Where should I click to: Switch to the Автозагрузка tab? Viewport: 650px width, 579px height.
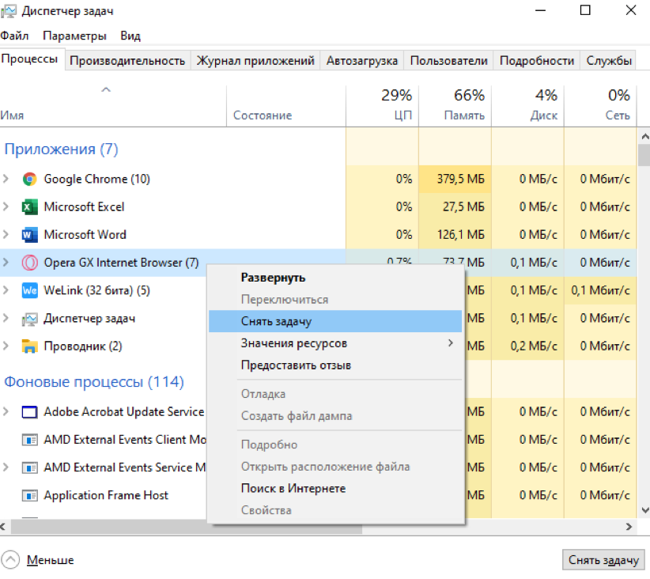coord(362,61)
